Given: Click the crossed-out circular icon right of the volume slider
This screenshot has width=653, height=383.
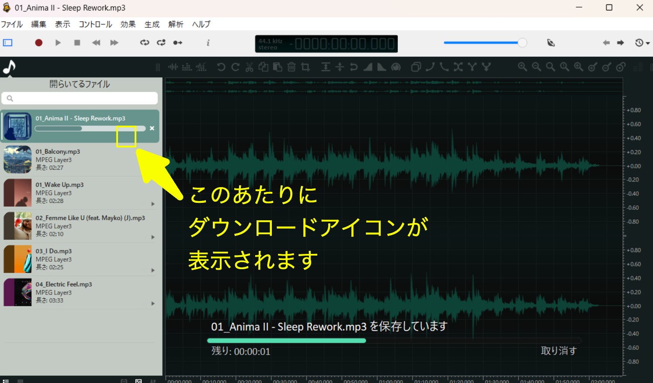Looking at the screenshot, I should click(551, 42).
